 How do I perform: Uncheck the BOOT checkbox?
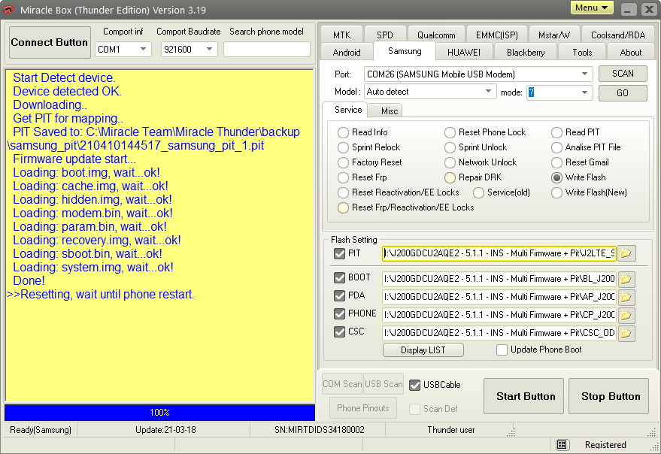(339, 278)
